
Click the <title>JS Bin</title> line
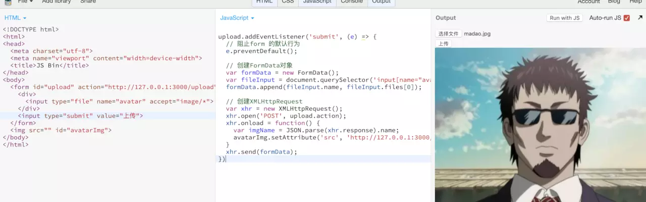pyautogui.click(x=49, y=65)
